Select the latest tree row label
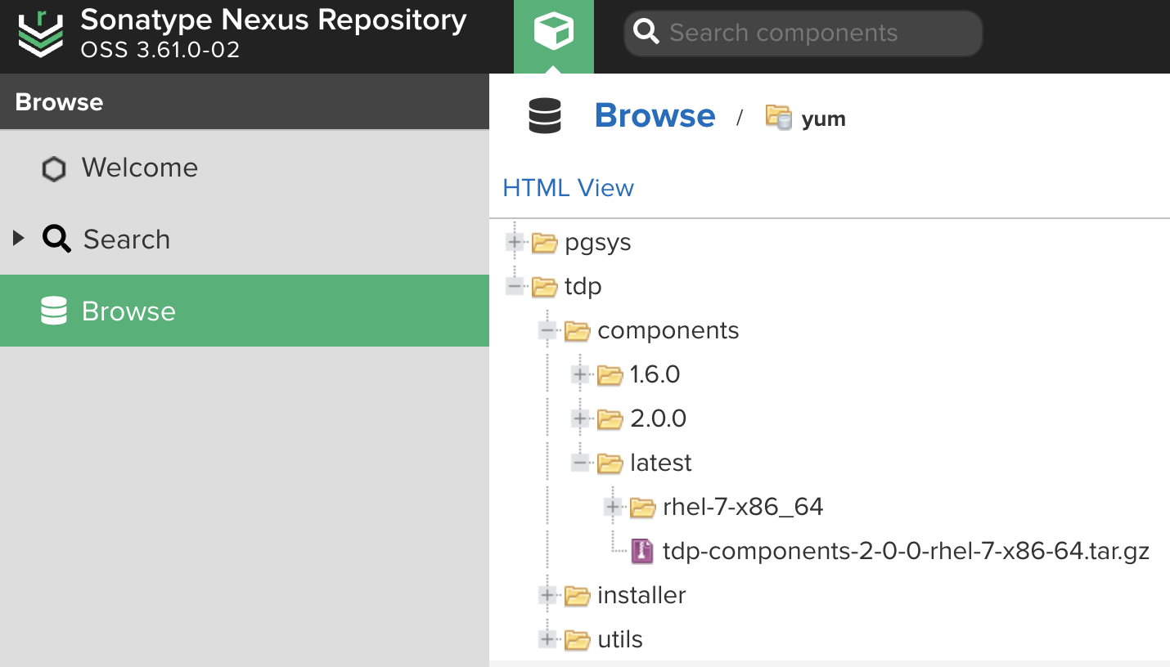The width and height of the screenshot is (1170, 667). tap(660, 463)
